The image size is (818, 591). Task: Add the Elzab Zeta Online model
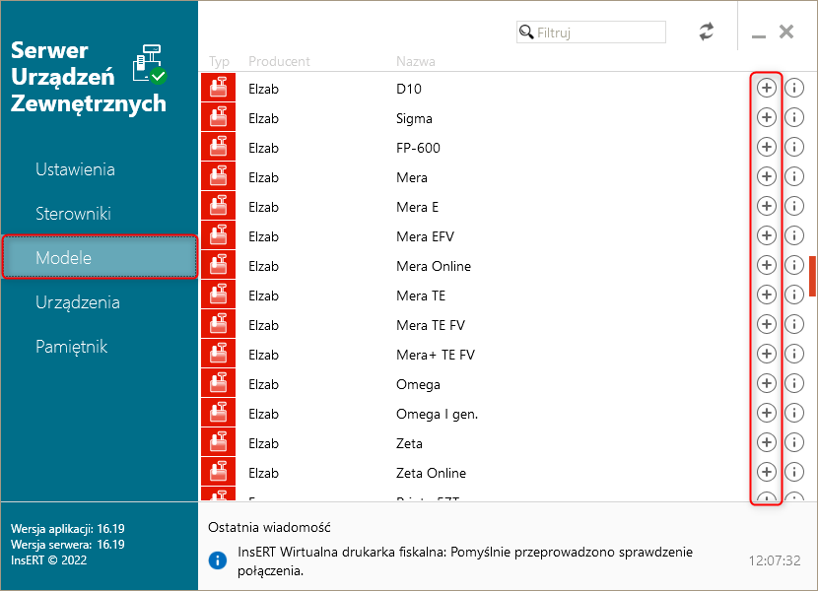tap(766, 472)
